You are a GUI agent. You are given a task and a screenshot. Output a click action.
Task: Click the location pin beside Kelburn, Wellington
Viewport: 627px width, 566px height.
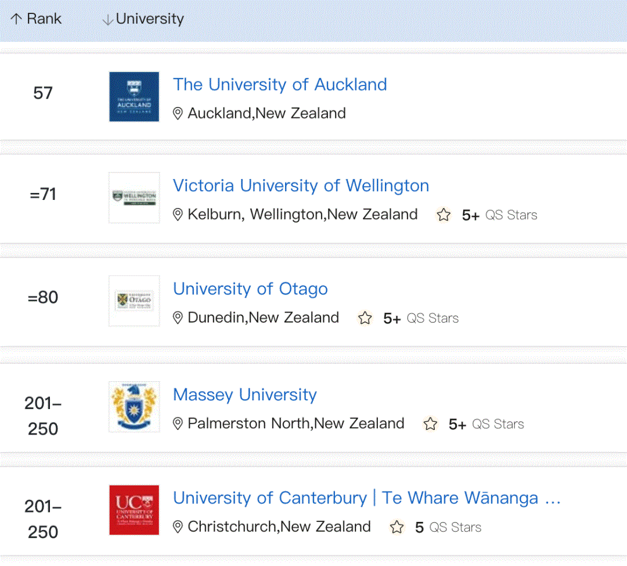coord(178,215)
